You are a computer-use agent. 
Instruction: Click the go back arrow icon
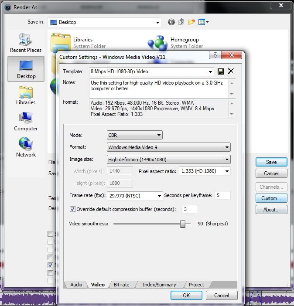[171, 22]
